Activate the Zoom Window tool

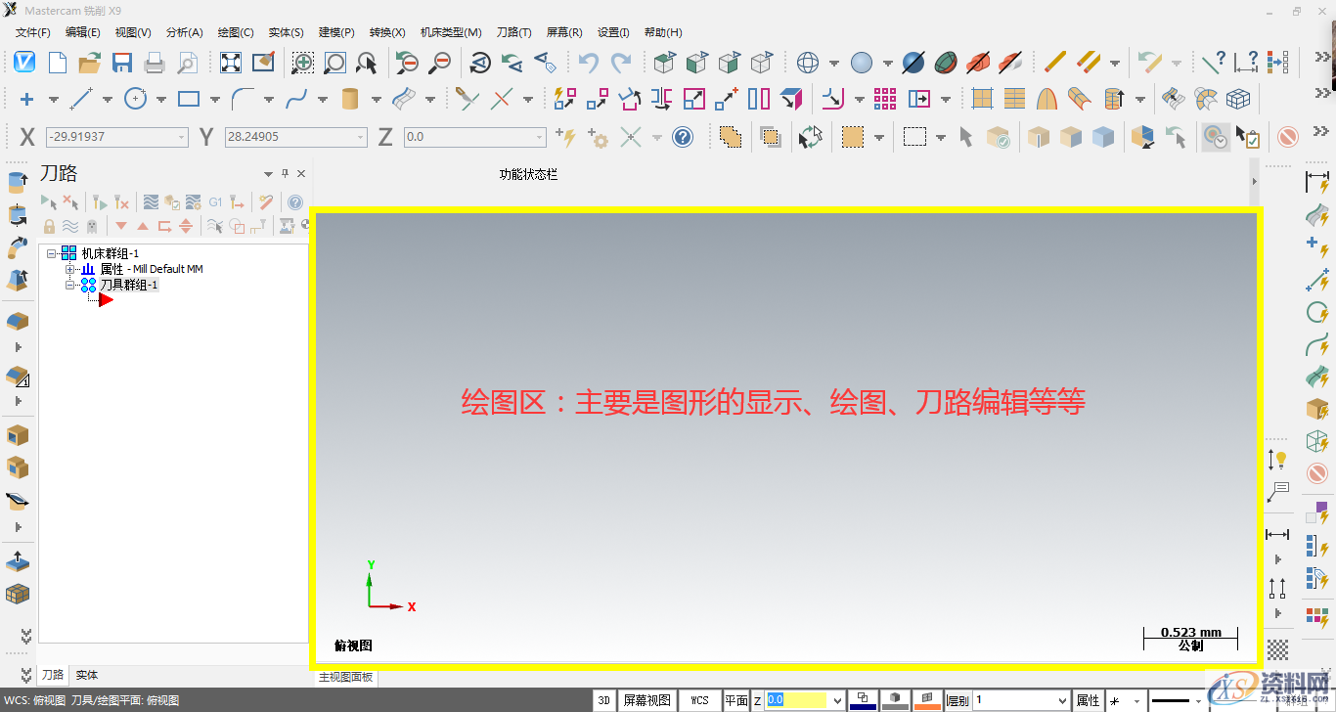click(302, 62)
